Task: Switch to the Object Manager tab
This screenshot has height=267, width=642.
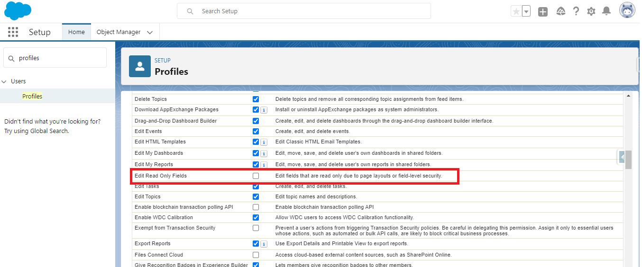Action: tap(119, 32)
